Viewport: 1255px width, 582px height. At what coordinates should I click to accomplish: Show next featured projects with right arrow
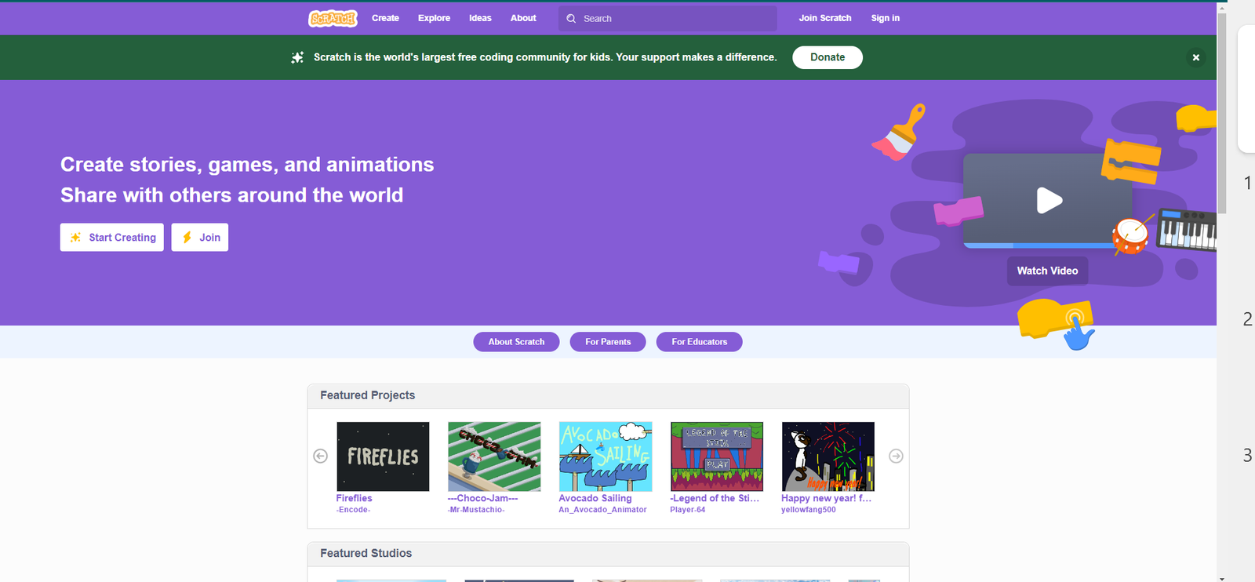click(896, 457)
